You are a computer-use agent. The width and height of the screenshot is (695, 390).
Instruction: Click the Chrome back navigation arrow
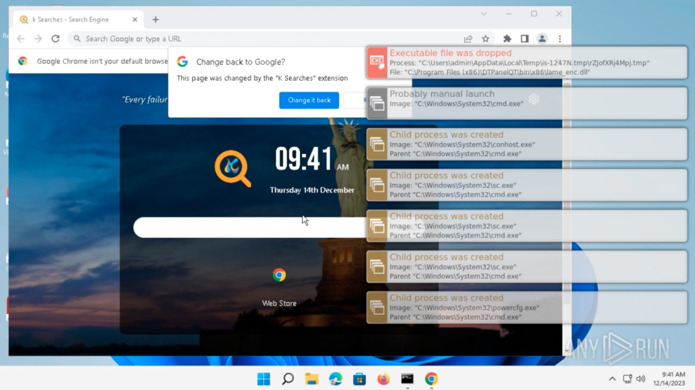click(x=20, y=39)
